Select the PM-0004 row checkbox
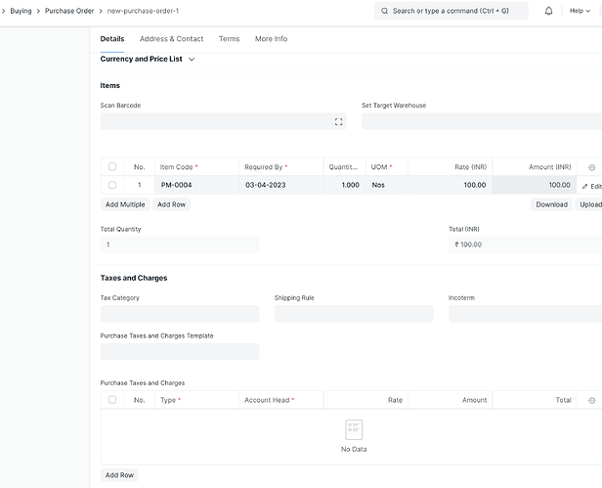Viewport: 602px width, 488px height. coord(112,185)
